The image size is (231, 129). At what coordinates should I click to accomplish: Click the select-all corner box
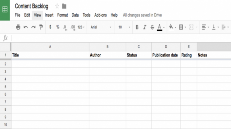[5, 47]
